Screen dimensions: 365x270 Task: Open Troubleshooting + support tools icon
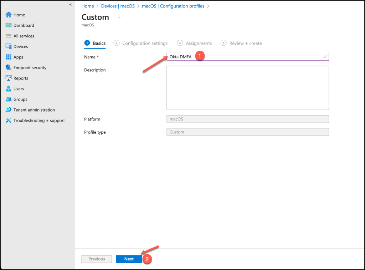click(9, 121)
